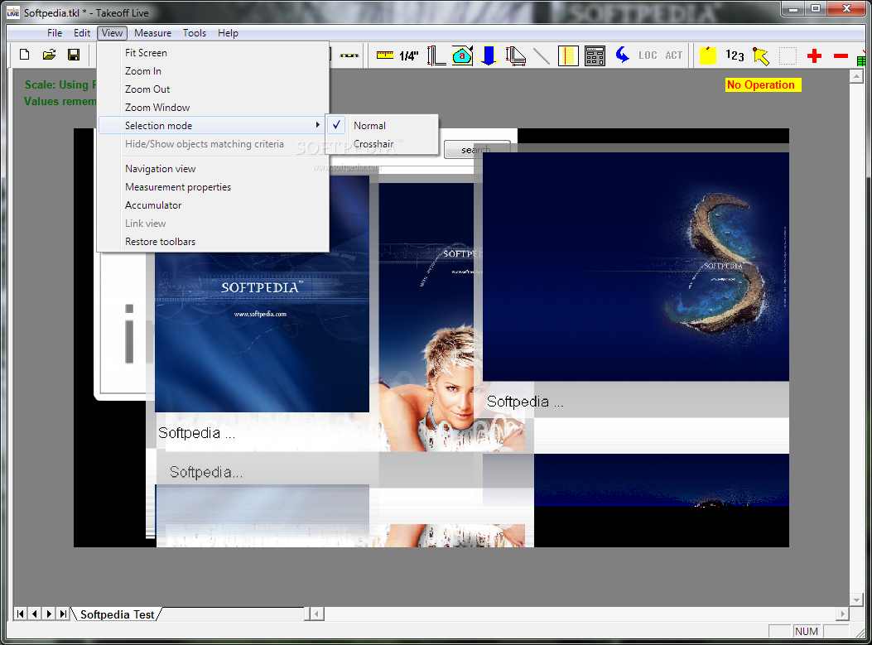The width and height of the screenshot is (872, 645).
Task: Click the search button in the image
Action: (x=477, y=149)
